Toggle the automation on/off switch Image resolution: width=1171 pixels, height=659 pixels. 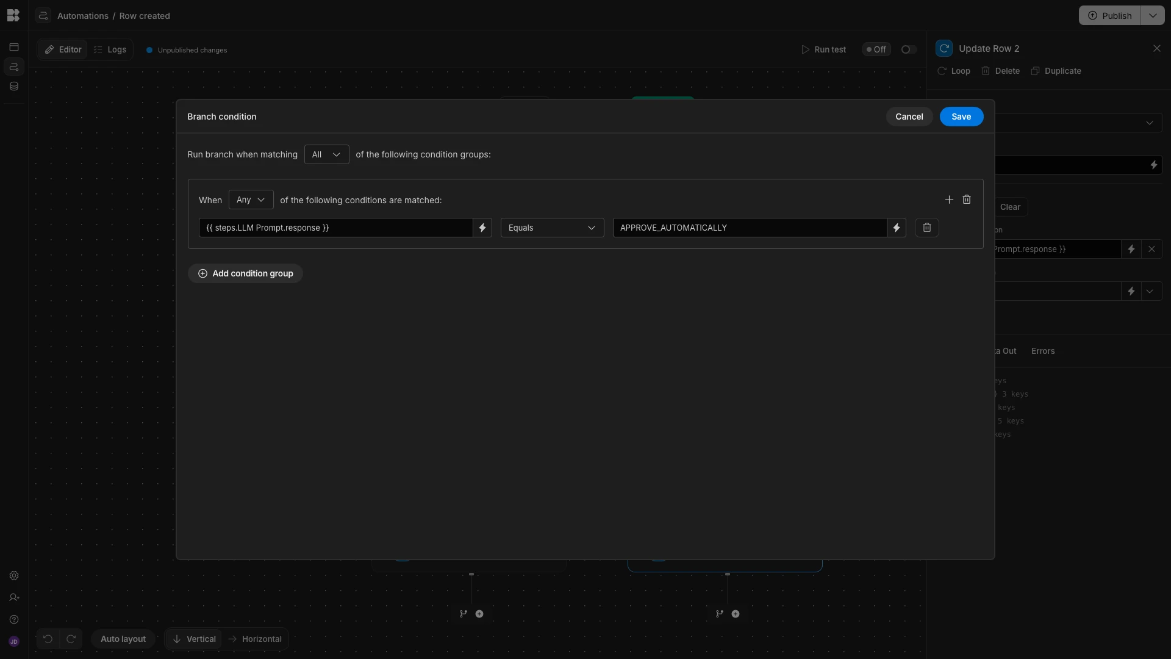coord(908,49)
